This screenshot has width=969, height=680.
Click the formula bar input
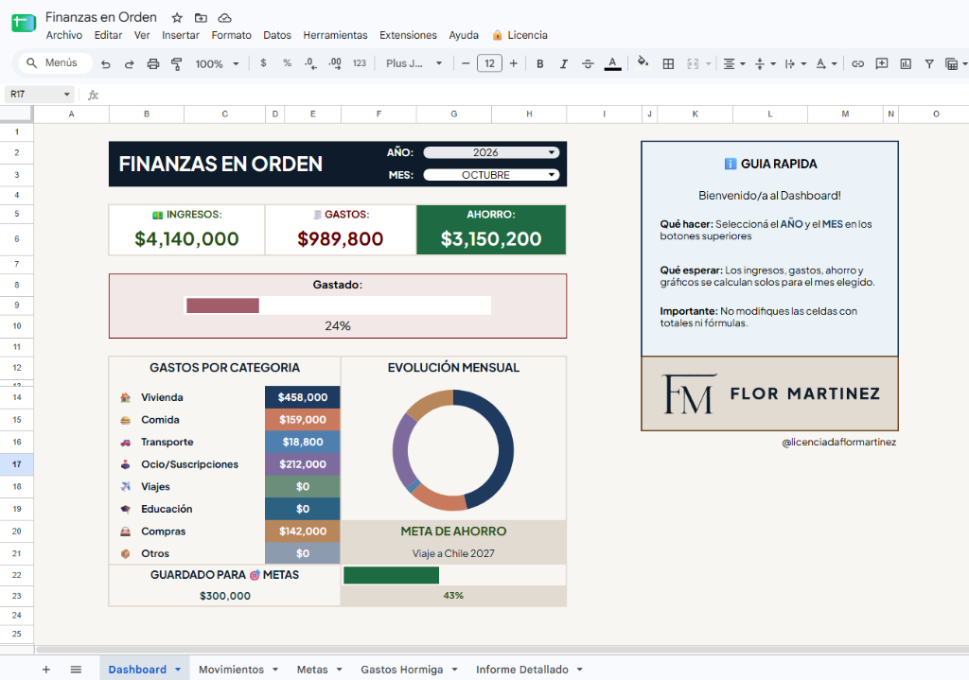[x=532, y=95]
